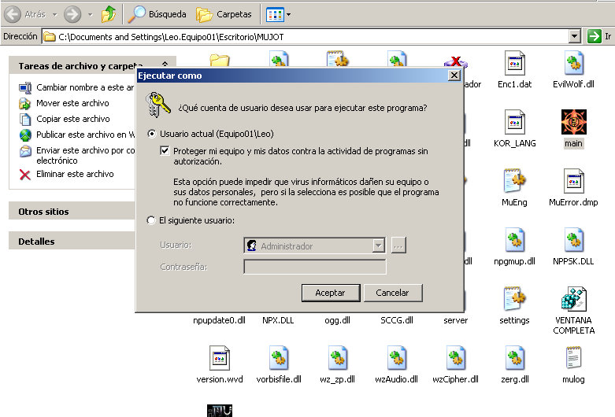615x417 pixels.
Task: Open forward history dropdown arrow
Action: pyautogui.click(x=91, y=14)
